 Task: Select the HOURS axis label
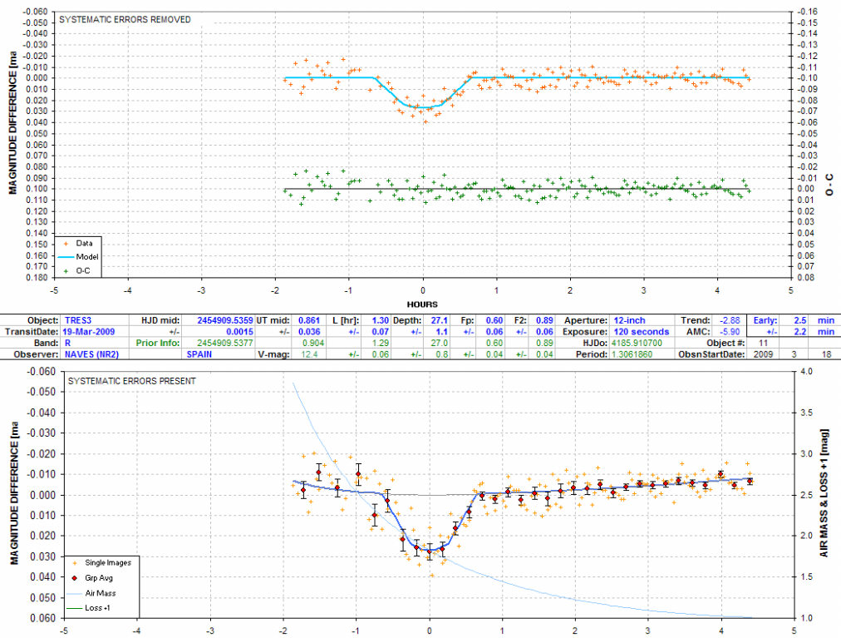point(422,304)
